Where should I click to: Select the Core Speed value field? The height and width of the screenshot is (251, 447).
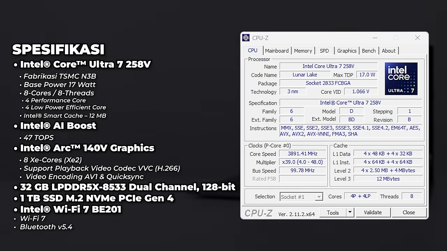click(x=302, y=154)
